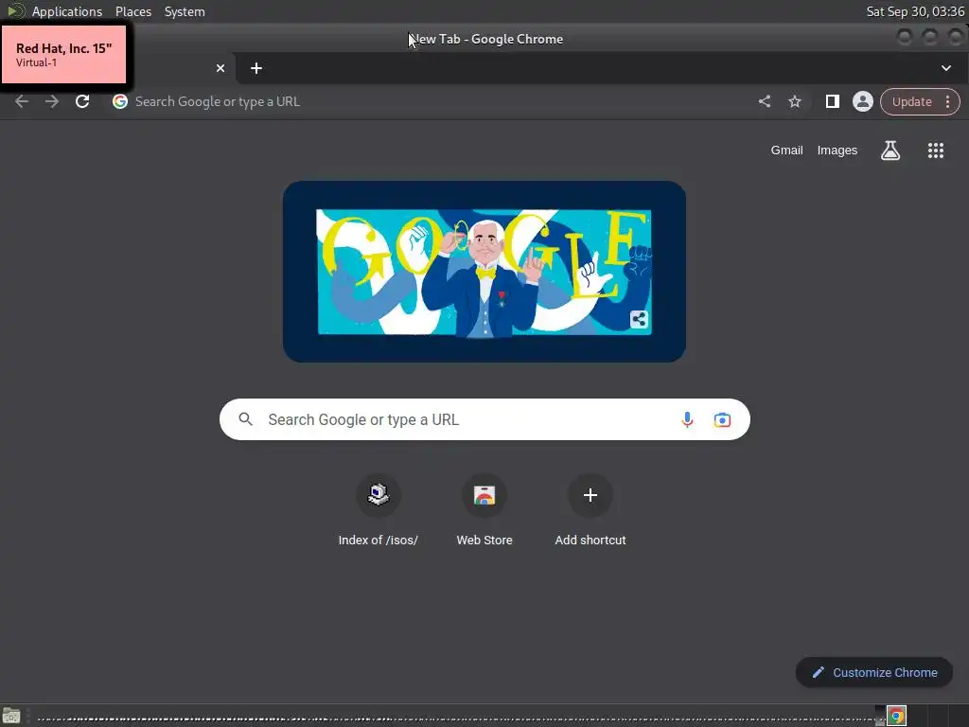Click the Google logo icon in the address bar

point(120,101)
